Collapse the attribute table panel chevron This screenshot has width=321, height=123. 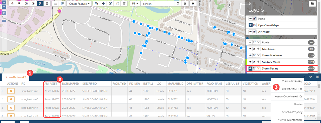coord(311,77)
